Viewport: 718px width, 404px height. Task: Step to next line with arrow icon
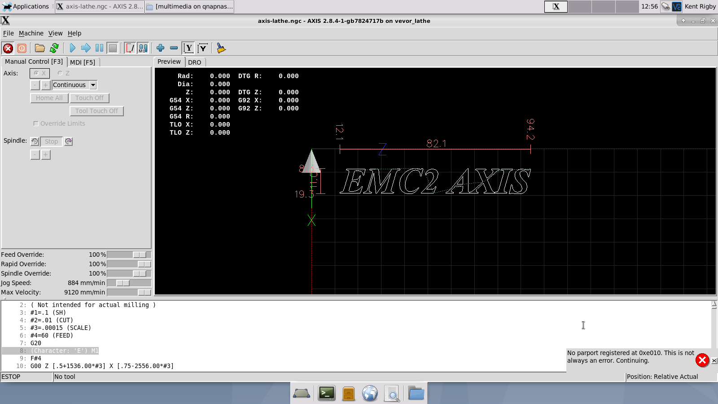point(86,48)
